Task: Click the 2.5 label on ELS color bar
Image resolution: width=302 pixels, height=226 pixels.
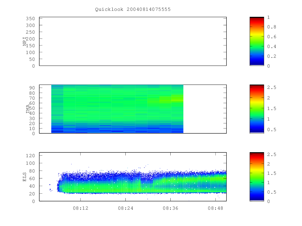Action: coord(272,154)
